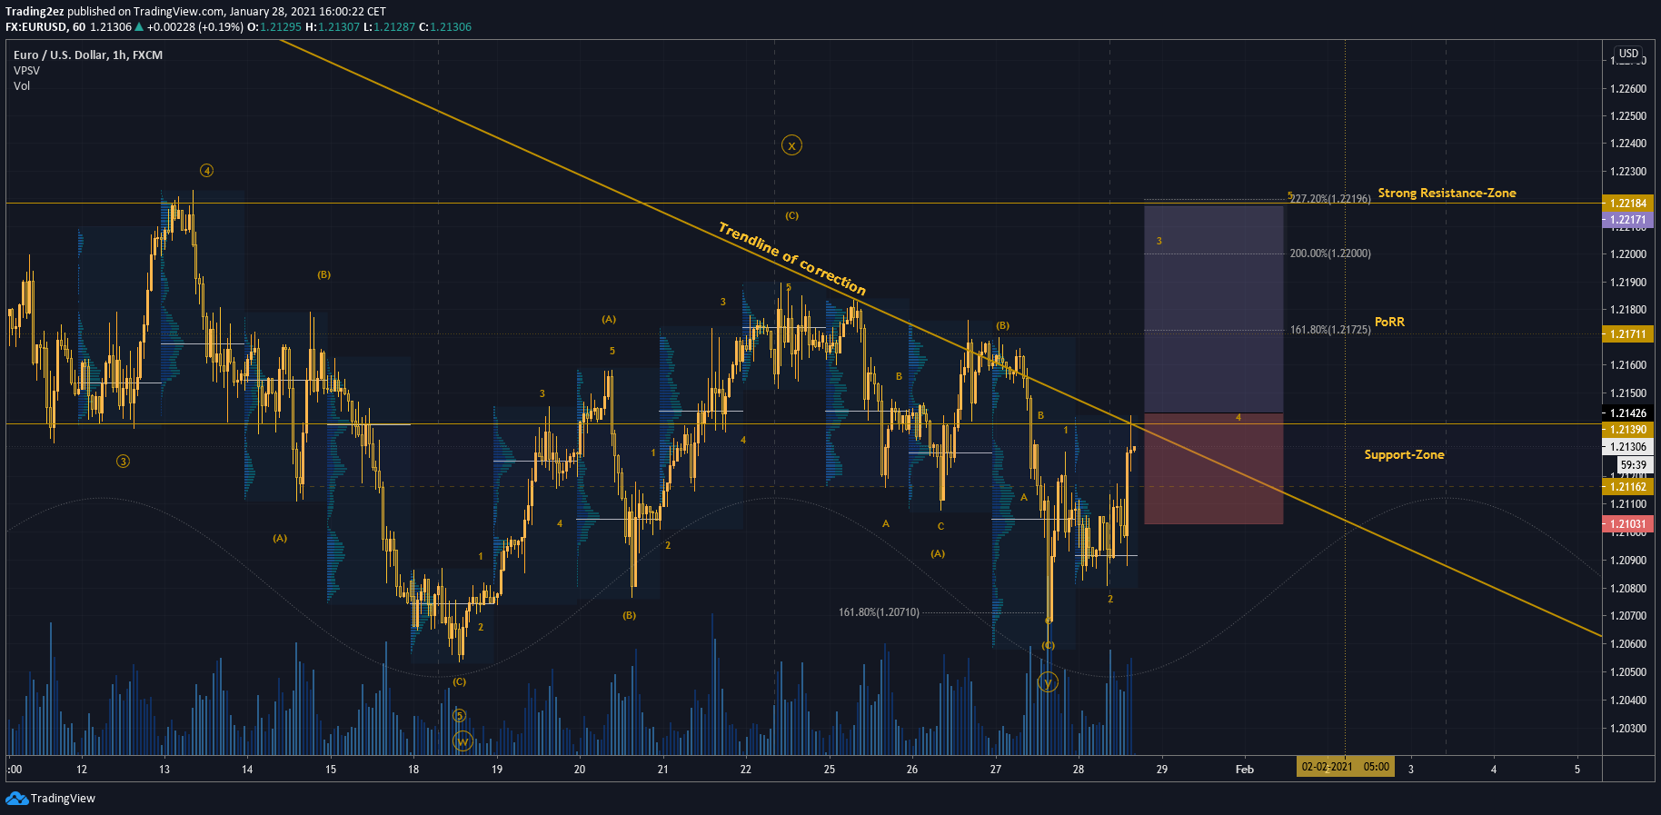Viewport: 1661px width, 815px height.
Task: Click the '18' date on the time axis
Action: click(x=413, y=770)
